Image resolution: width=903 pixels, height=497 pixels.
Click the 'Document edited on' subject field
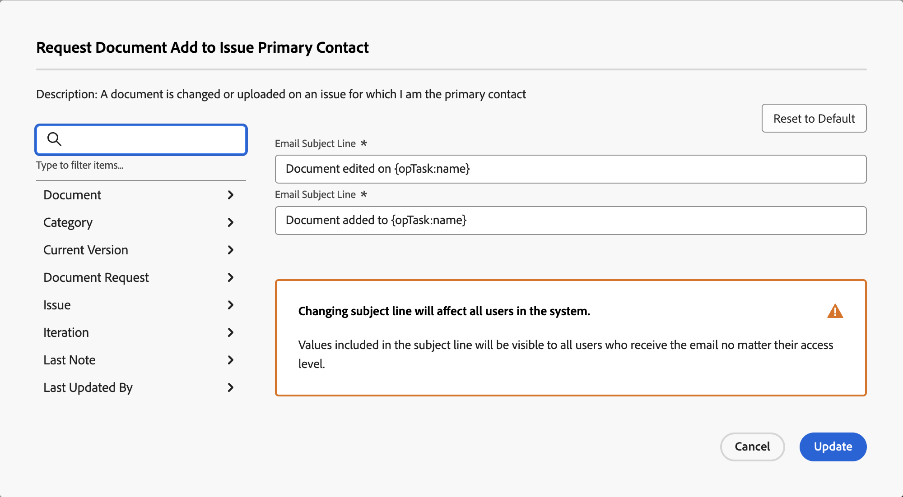570,169
